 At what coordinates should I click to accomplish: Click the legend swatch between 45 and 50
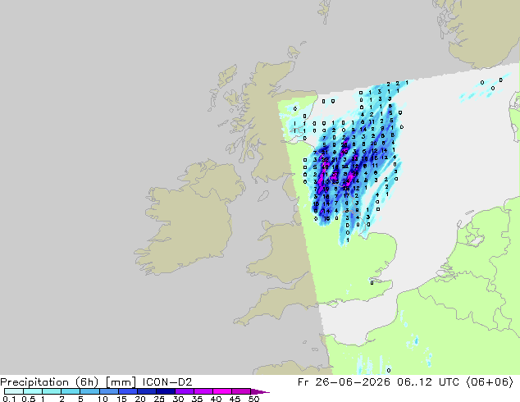(241, 391)
